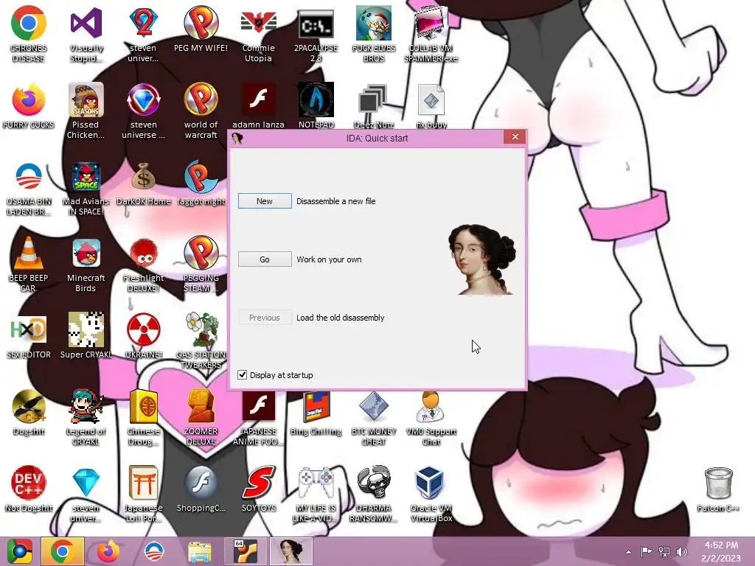Open the Deez Nutz desktop icon
755x566 pixels.
(x=374, y=106)
